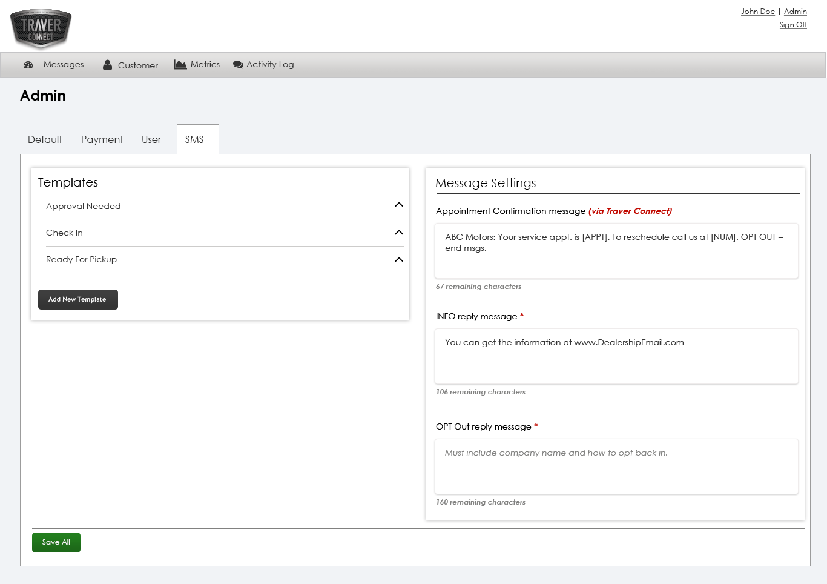Screen dimensions: 827x584
Task: Select the SMS tab
Action: (194, 139)
